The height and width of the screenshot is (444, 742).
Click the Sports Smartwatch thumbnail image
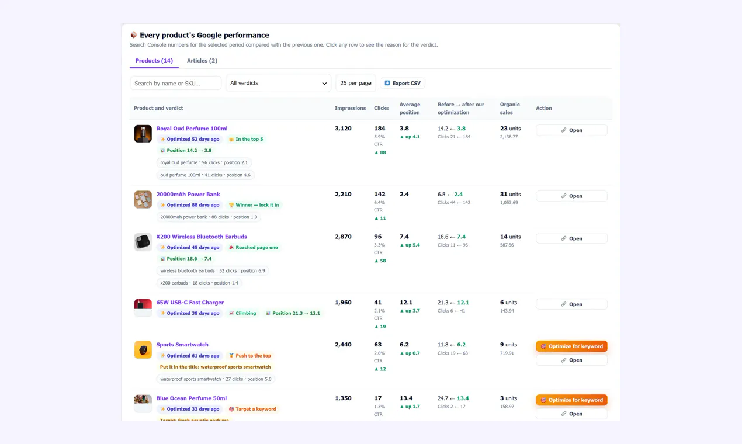(143, 350)
